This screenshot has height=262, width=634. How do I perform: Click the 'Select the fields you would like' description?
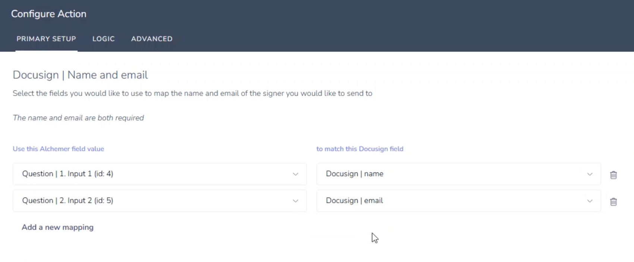tap(192, 93)
